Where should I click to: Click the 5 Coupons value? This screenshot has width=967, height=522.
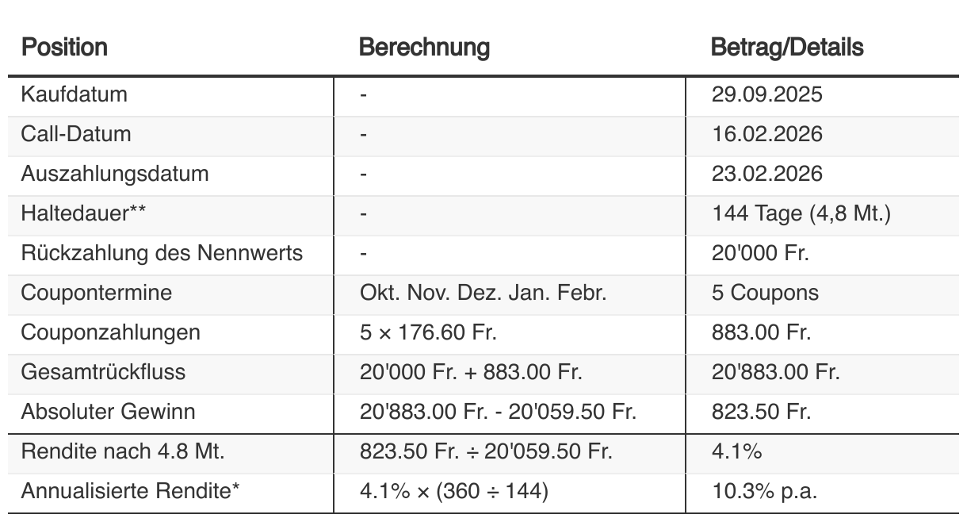tap(765, 293)
